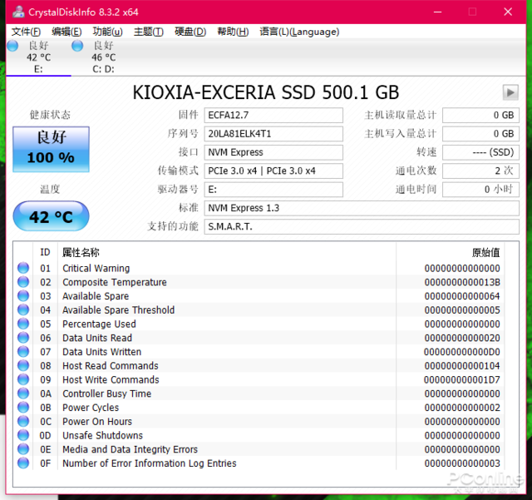
Task: Click the ID column header
Action: [x=45, y=252]
